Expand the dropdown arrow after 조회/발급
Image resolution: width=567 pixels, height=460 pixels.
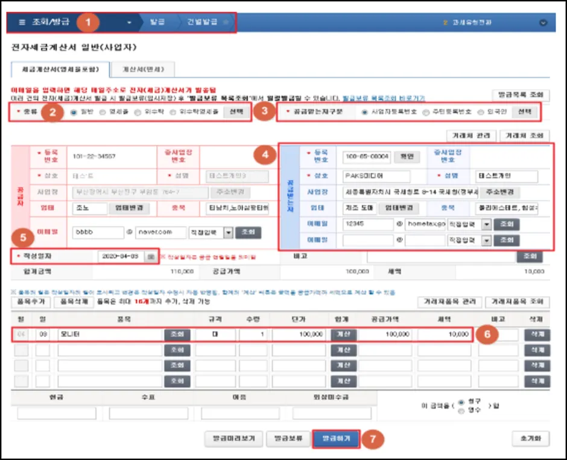point(129,22)
